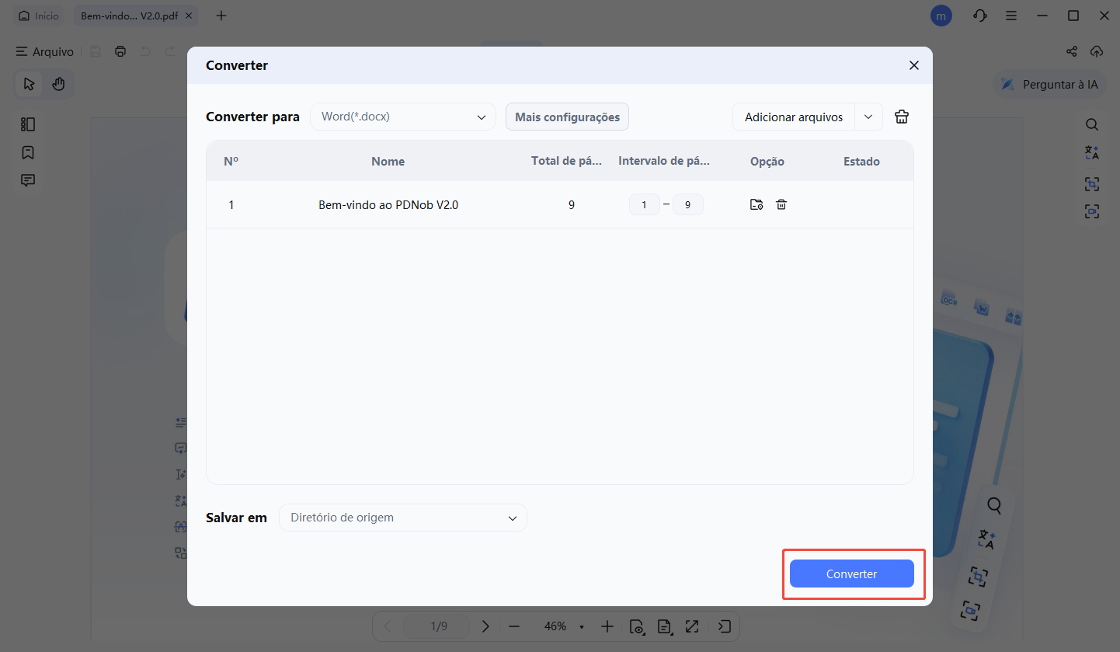
Task: Open the AI translate tool on right sidebar
Action: 1092,152
